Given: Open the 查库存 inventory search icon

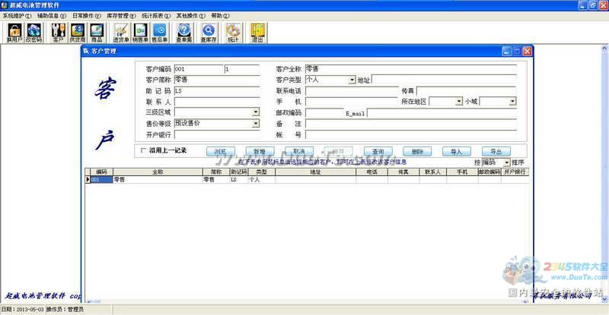Looking at the screenshot, I should 209,33.
